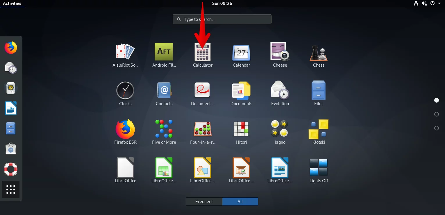This screenshot has width=445, height=215.
Task: Open the plain LibreOffice start center icon
Action: click(x=125, y=167)
